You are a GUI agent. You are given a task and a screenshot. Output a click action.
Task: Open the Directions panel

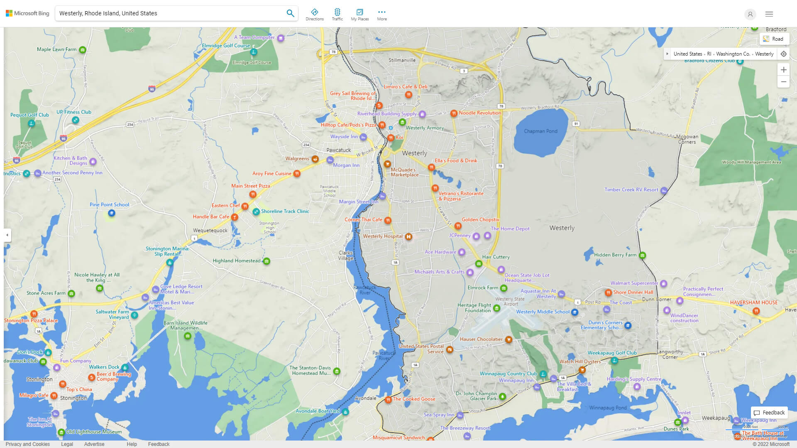tap(315, 13)
